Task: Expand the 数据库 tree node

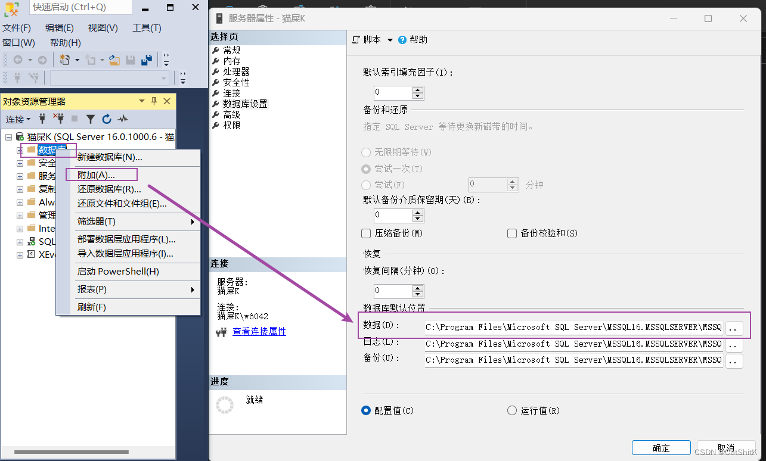Action: click(20, 150)
